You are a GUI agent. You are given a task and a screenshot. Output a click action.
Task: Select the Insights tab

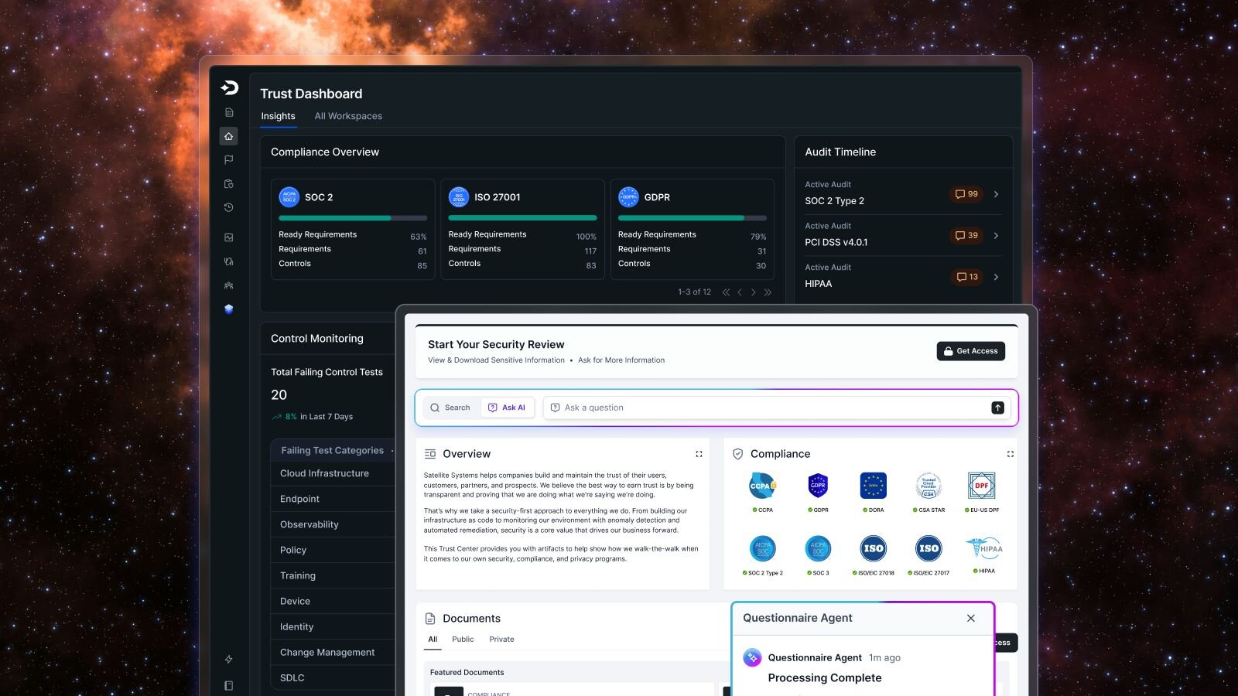278,116
